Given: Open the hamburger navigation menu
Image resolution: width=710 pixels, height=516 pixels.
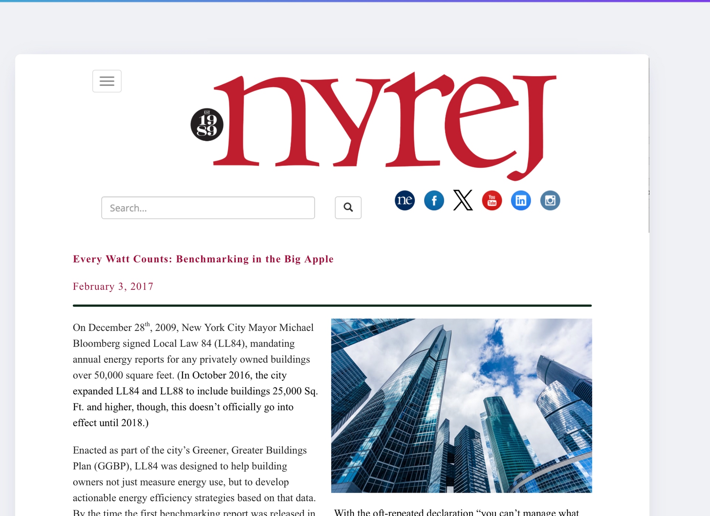Looking at the screenshot, I should (107, 81).
